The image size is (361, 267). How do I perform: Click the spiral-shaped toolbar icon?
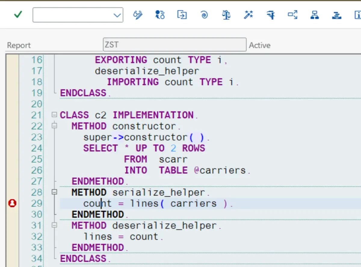(204, 15)
